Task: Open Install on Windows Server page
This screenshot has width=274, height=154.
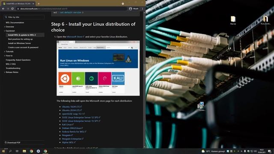Action: [x=19, y=43]
